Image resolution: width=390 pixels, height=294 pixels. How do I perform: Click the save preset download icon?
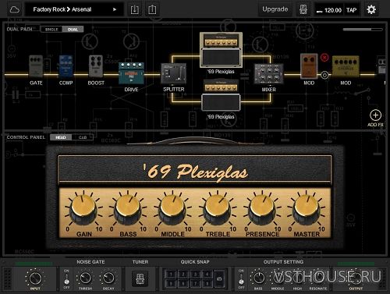pyautogui.click(x=134, y=9)
